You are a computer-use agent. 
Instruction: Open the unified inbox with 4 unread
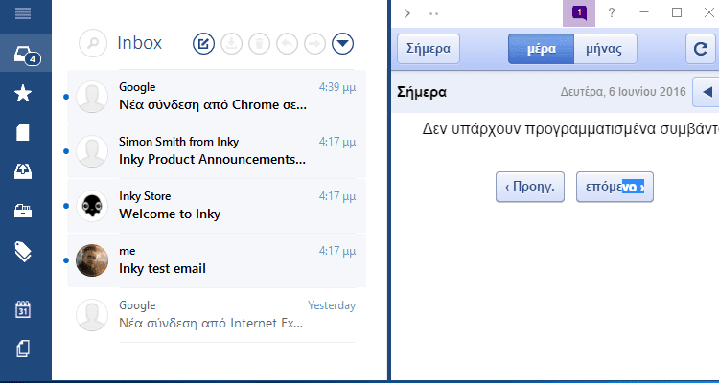pyautogui.click(x=27, y=55)
